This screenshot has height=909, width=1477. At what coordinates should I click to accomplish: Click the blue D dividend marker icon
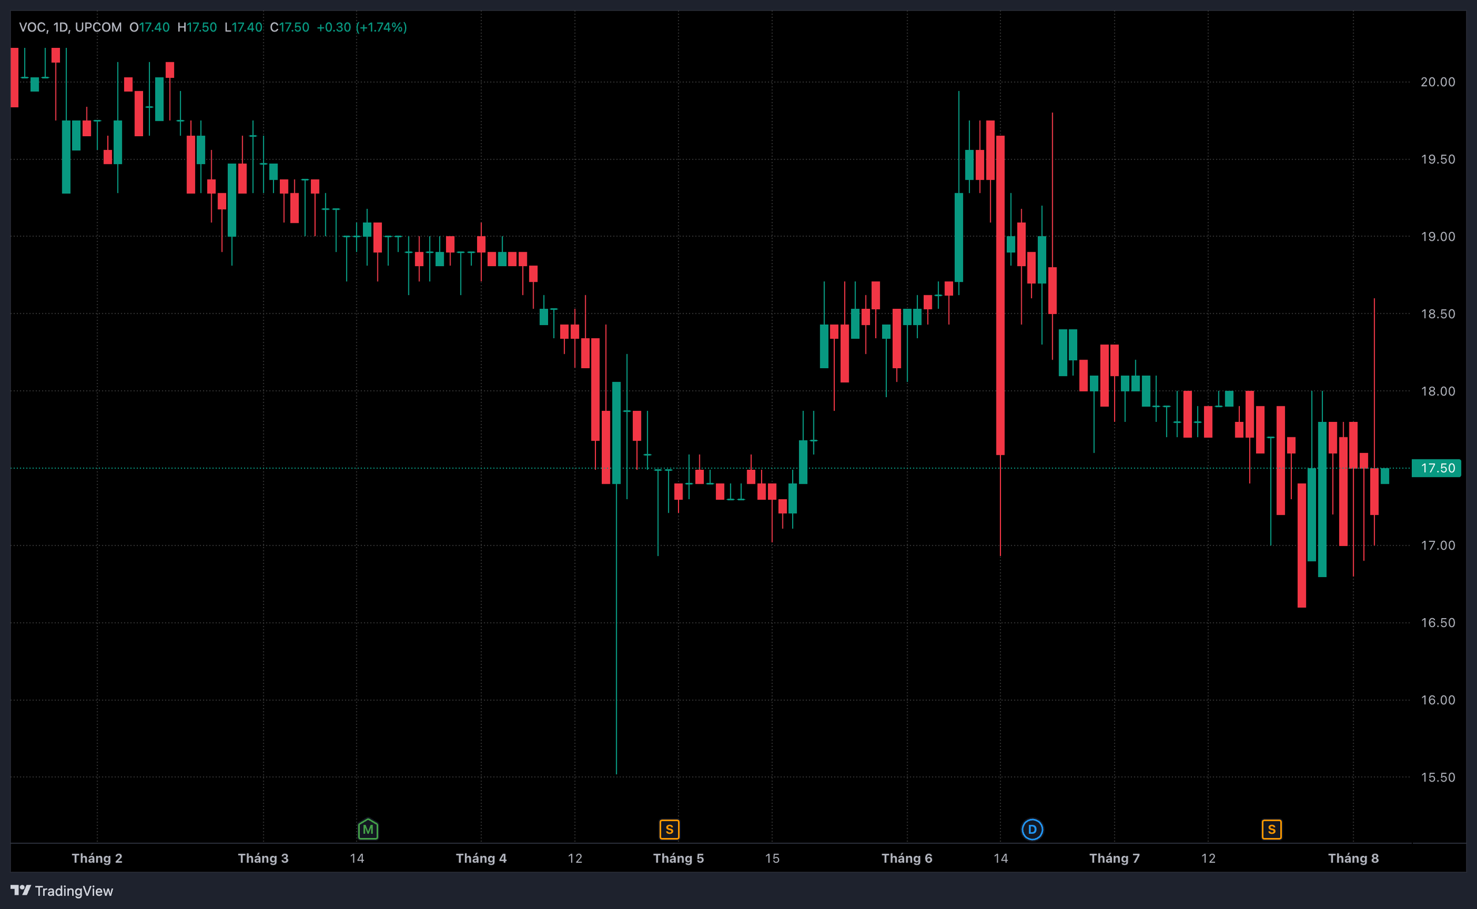tap(1032, 830)
